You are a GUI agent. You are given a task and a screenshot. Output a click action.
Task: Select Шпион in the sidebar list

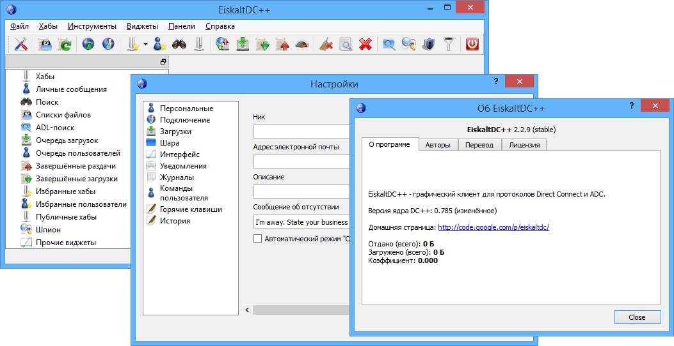tap(48, 230)
